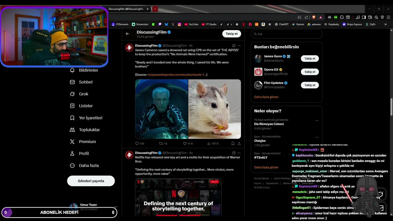Open the STElements bookmark
Screen dimensions: 393x221
120,24
